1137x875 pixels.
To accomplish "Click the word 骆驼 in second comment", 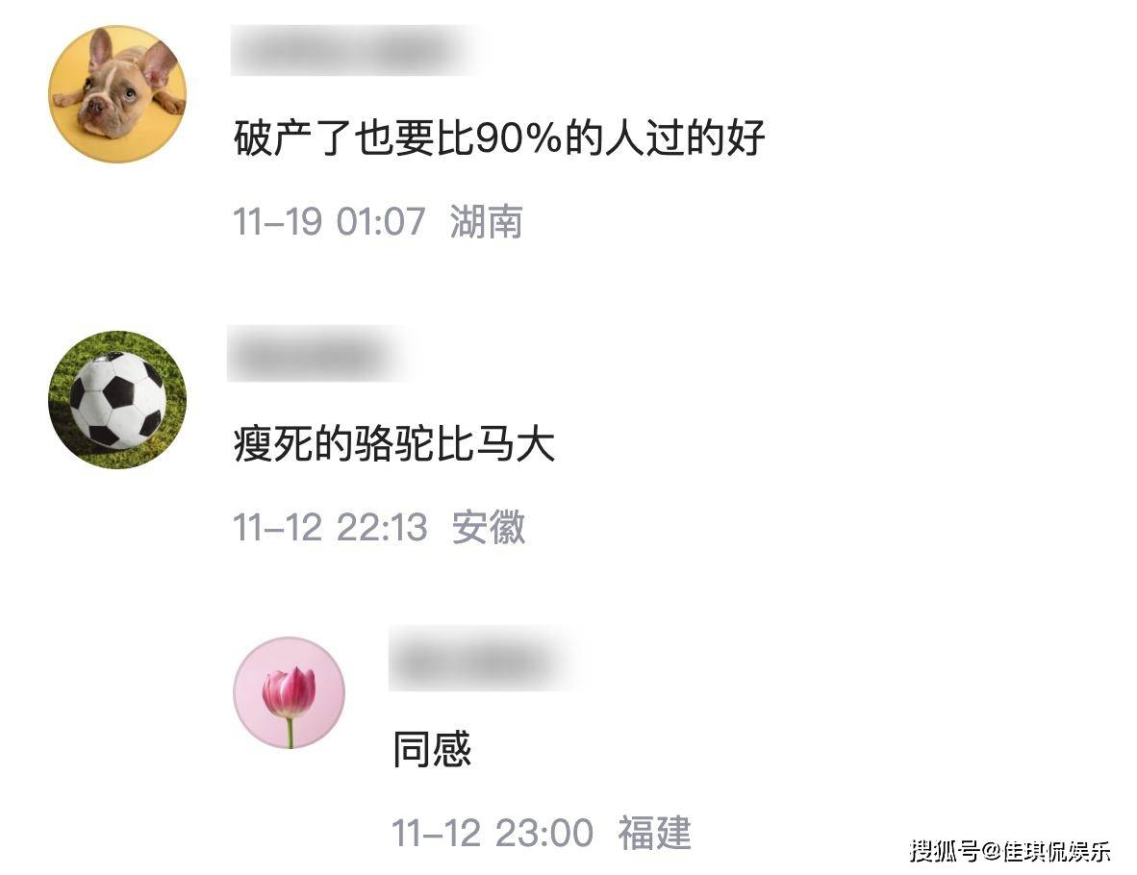I will point(393,443).
